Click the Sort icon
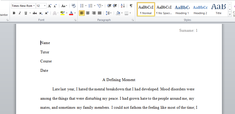 (123, 6)
